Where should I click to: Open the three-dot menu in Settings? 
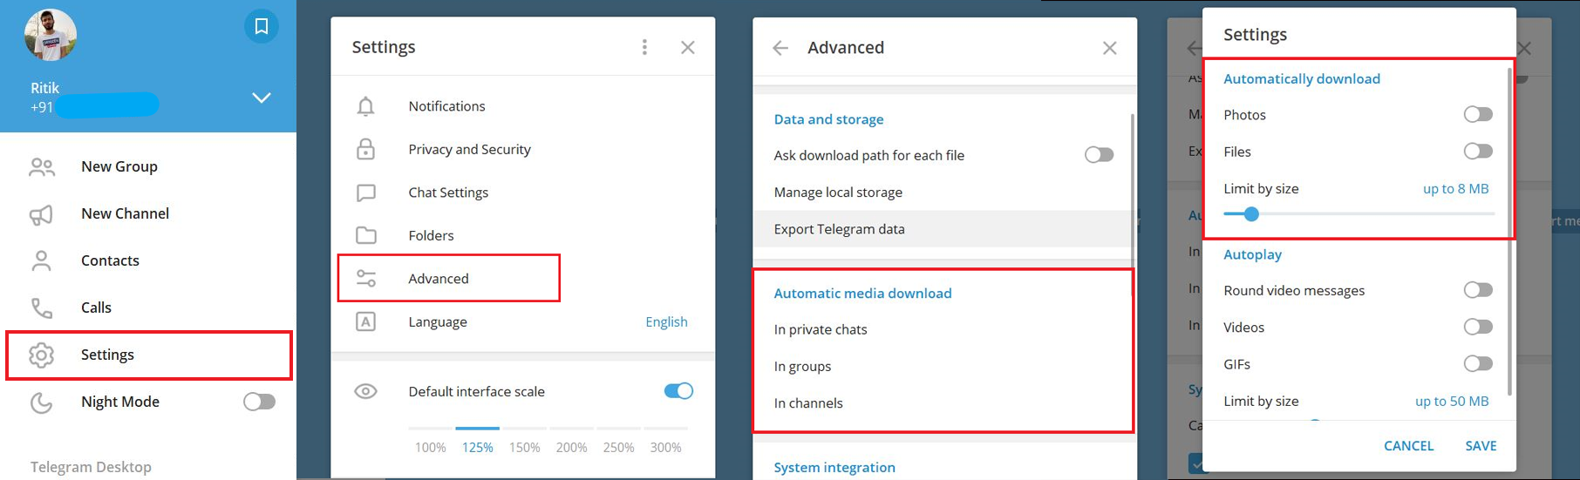(x=644, y=47)
